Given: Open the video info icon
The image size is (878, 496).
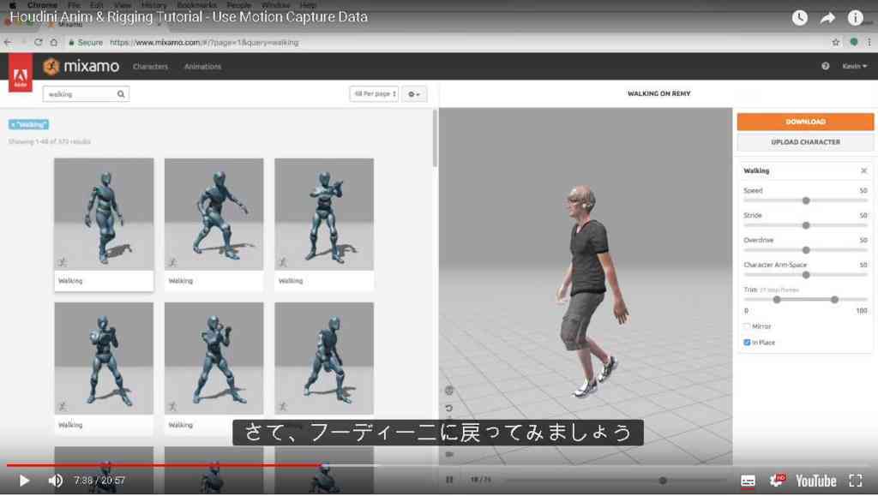Looking at the screenshot, I should 855,18.
